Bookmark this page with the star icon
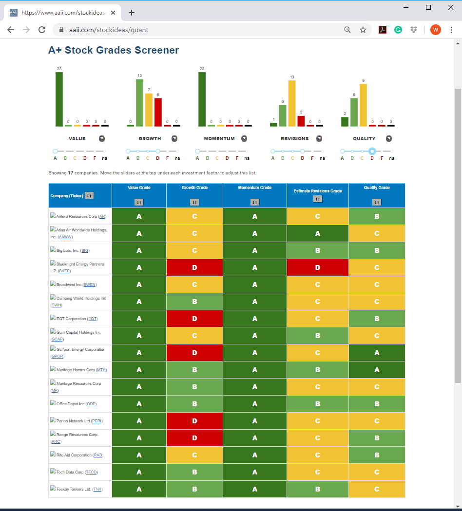This screenshot has height=511, width=462. [x=363, y=30]
